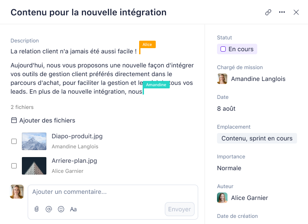Open the three-dot more options menu
308x224 pixels.
pos(282,12)
